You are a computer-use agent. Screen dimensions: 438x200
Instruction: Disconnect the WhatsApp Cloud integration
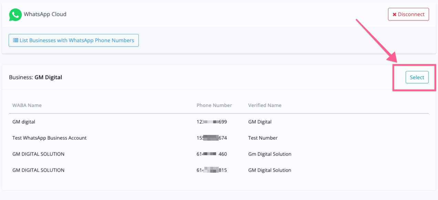[x=408, y=14]
